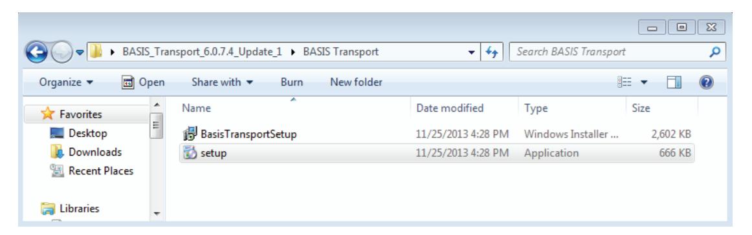Click BASIS_Transport_6.0.7.4_Update_1 in the breadcrumb path
This screenshot has width=752, height=235.
(202, 52)
